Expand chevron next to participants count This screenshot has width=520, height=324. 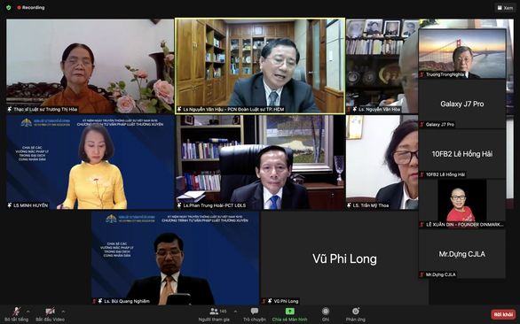(235, 312)
